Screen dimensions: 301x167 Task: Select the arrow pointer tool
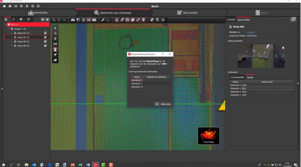tap(55, 28)
